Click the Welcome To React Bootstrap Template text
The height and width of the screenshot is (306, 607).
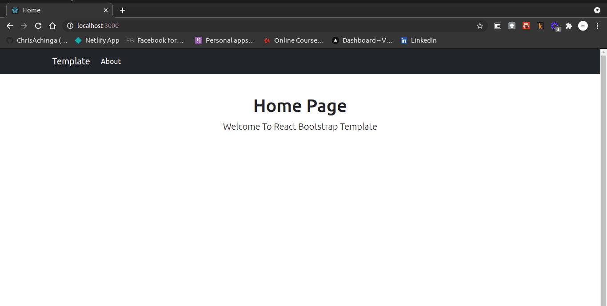tap(300, 127)
